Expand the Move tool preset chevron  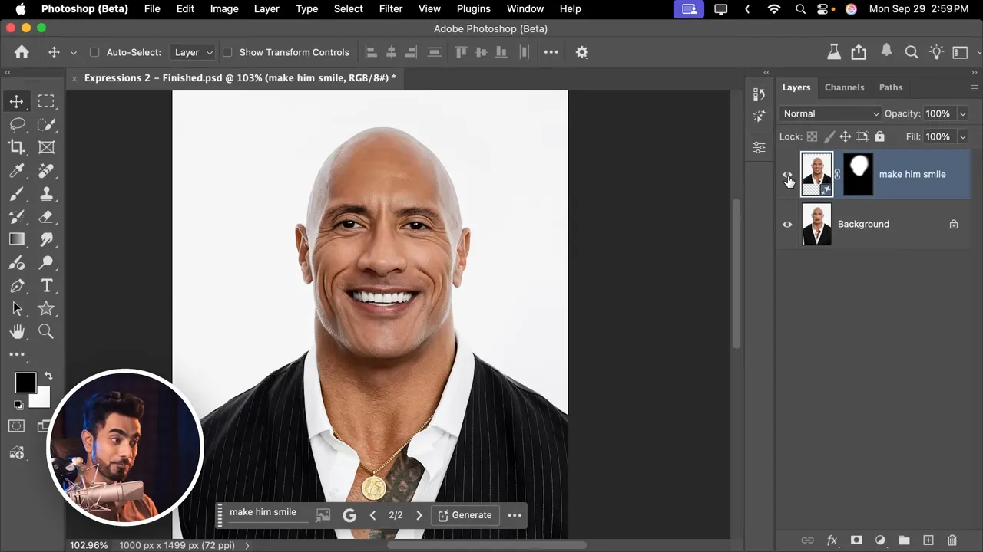coord(74,53)
